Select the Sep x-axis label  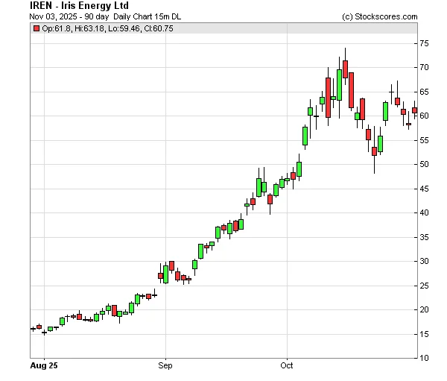click(x=165, y=366)
